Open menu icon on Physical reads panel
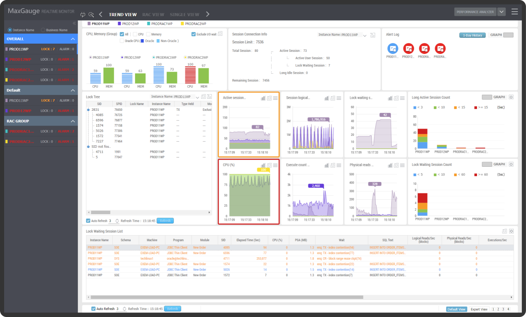Image resolution: width=526 pixels, height=317 pixels. tap(402, 165)
